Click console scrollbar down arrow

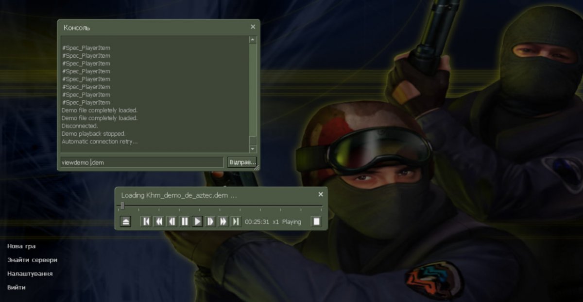(253, 149)
